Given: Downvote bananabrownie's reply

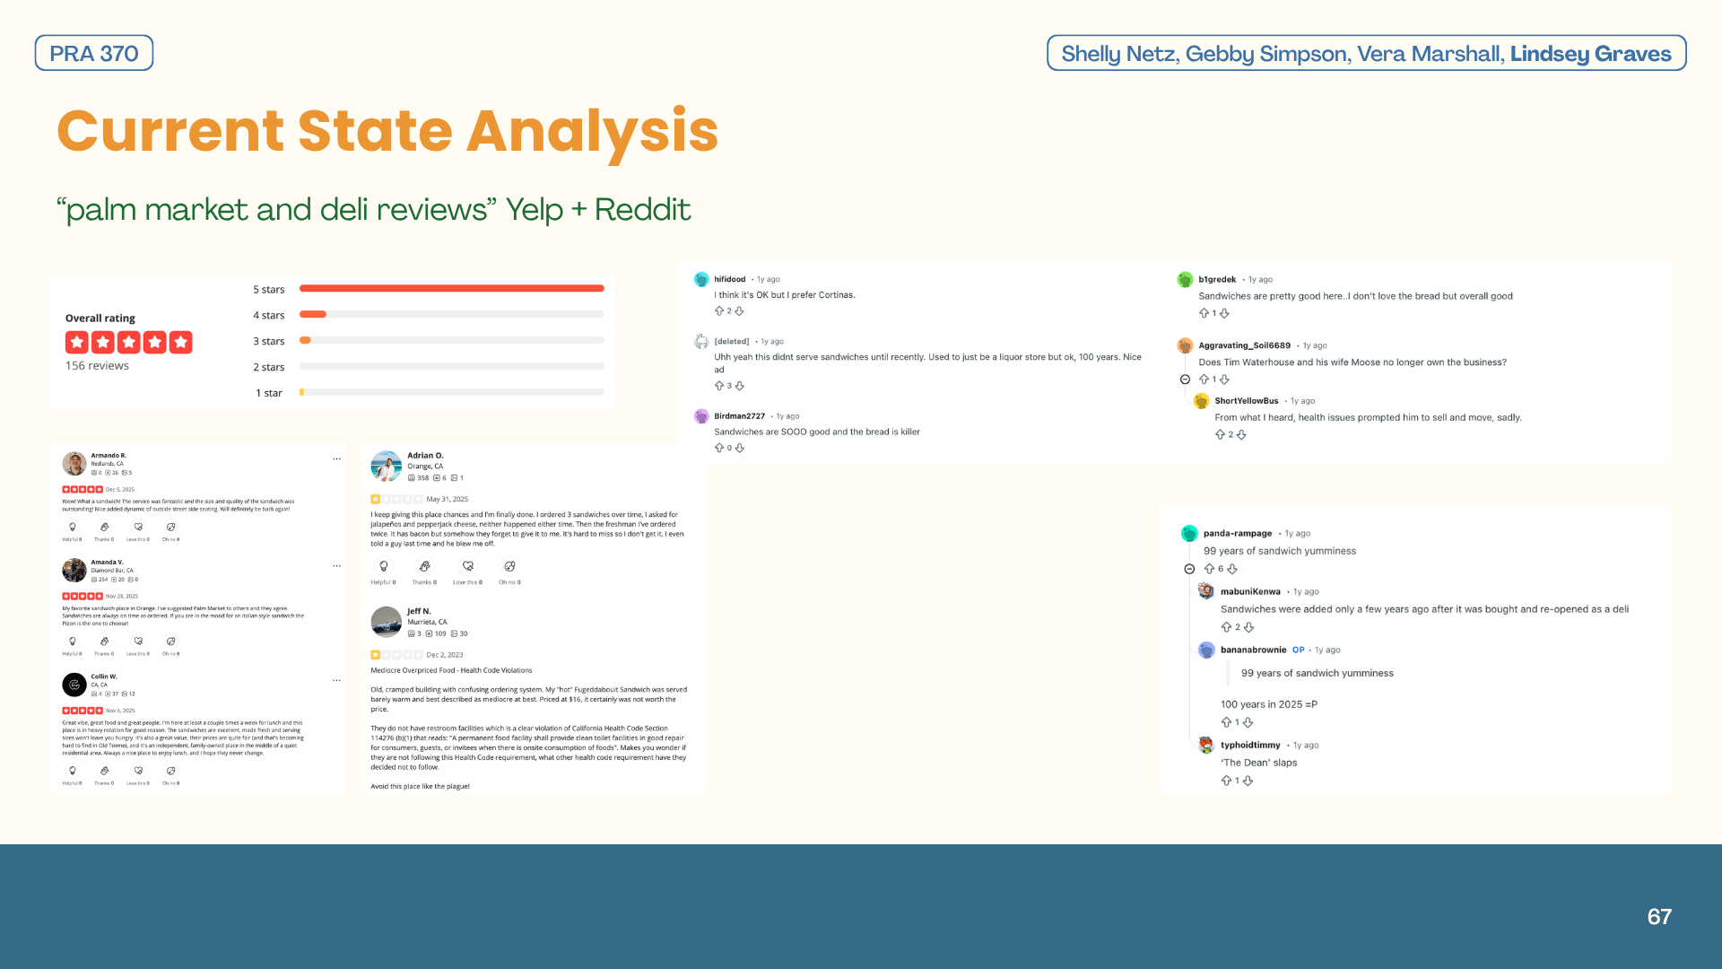Looking at the screenshot, I should tap(1248, 722).
